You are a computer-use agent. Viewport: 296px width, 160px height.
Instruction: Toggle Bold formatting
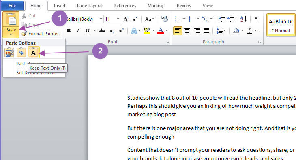pos(69,31)
